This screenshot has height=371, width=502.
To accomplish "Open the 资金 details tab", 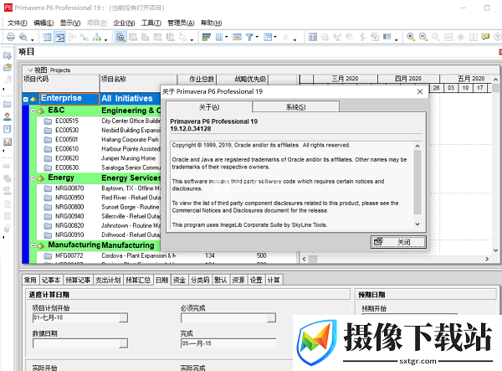I will click(x=179, y=280).
